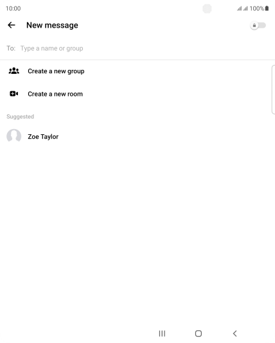The height and width of the screenshot is (343, 275).
Task: Tap the people group icon
Action: 13,71
